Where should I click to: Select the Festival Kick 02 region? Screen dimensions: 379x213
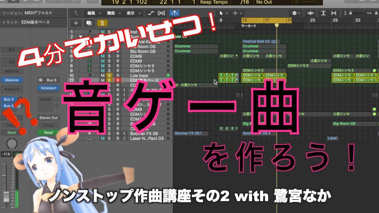point(261,42)
